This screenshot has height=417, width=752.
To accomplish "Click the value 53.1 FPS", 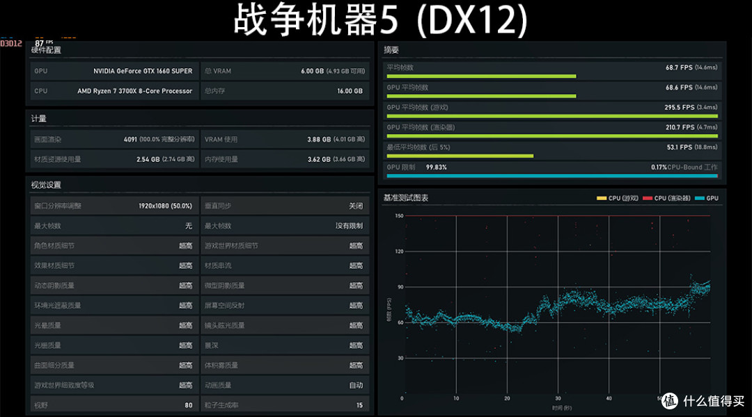I will [679, 147].
